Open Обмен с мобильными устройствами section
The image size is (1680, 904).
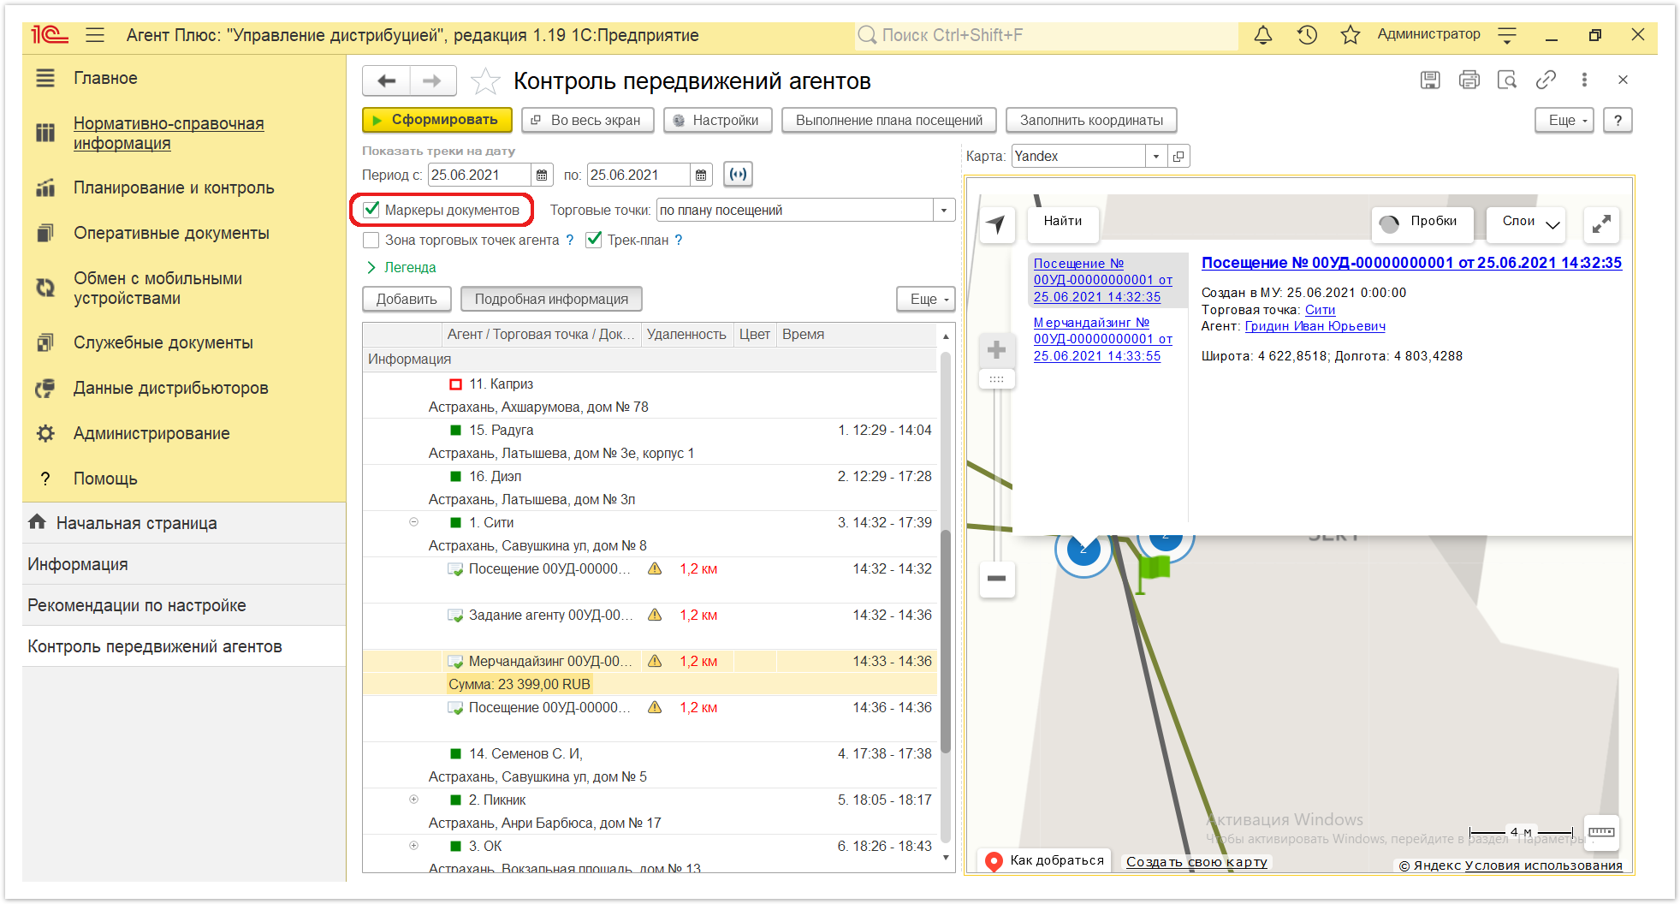pyautogui.click(x=157, y=288)
